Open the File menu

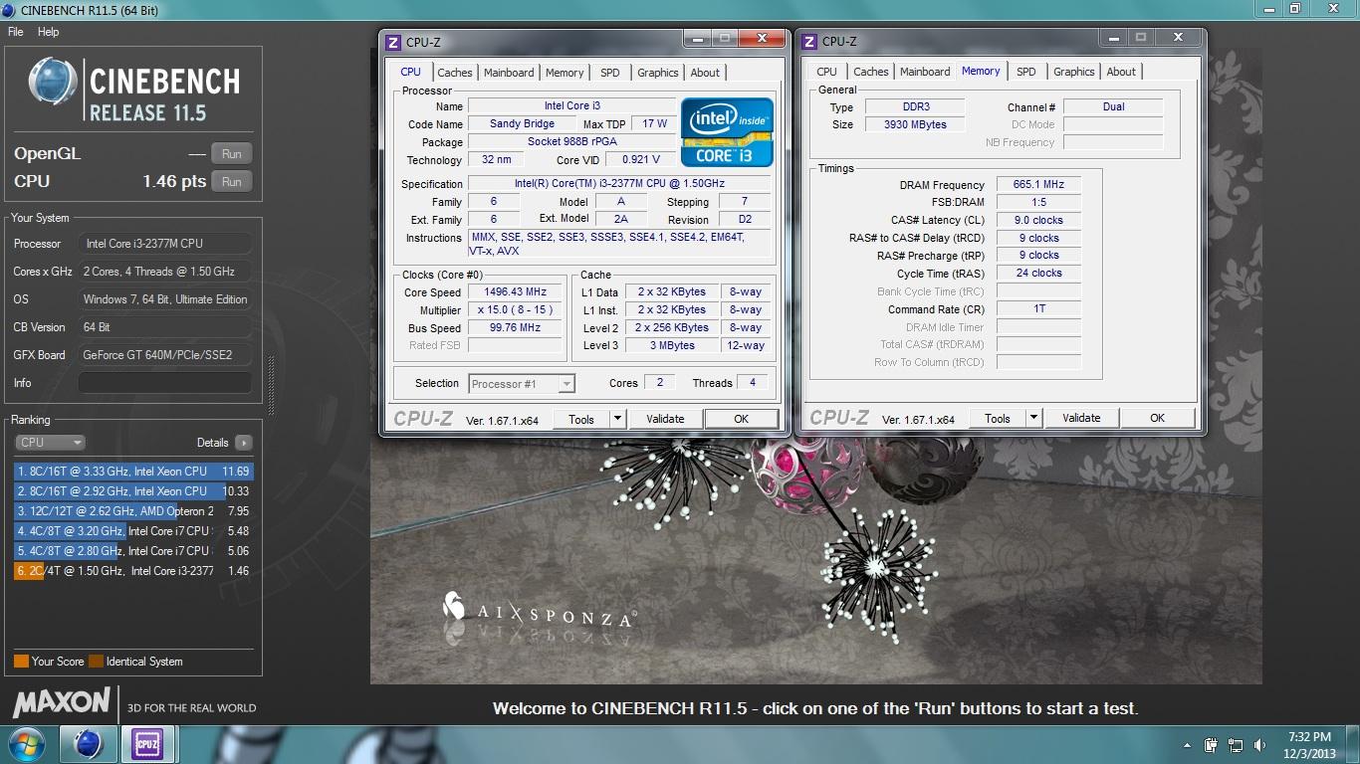click(x=15, y=32)
